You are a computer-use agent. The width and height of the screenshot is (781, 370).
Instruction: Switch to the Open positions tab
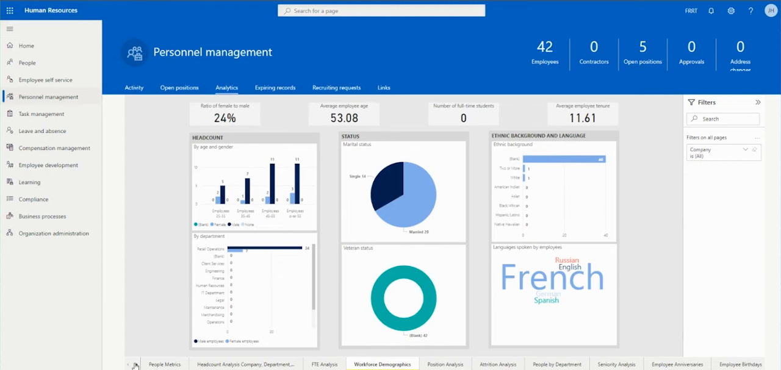coord(179,88)
